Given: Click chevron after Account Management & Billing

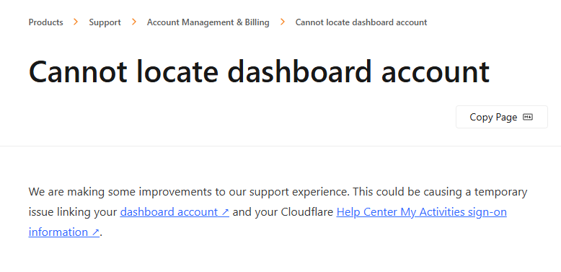Looking at the screenshot, I should [282, 22].
